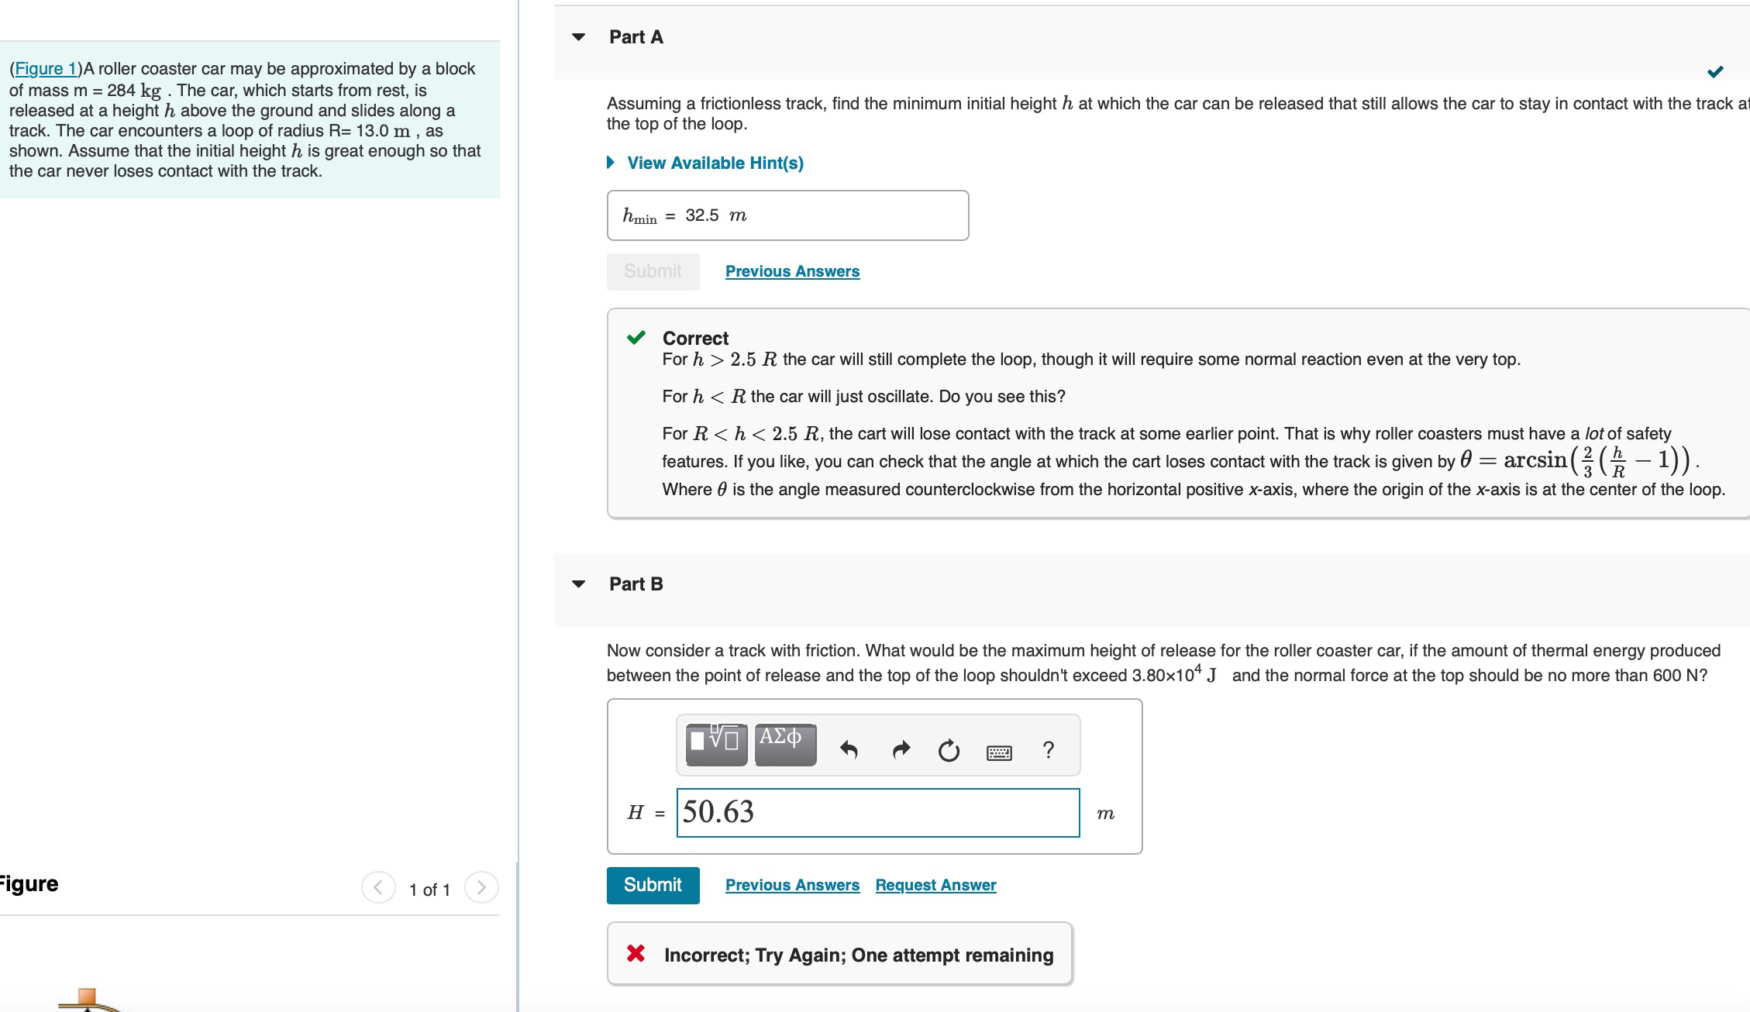Click the roller coaster figure thumbnail

pyautogui.click(x=89, y=1000)
